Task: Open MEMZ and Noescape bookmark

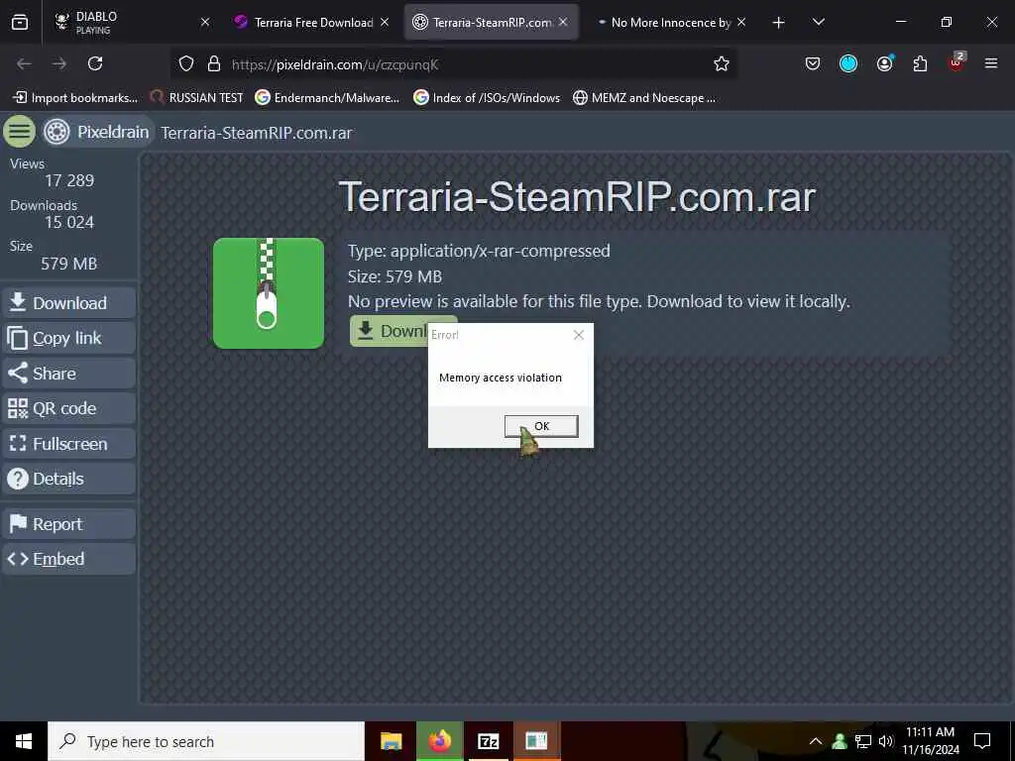Action: [x=644, y=98]
